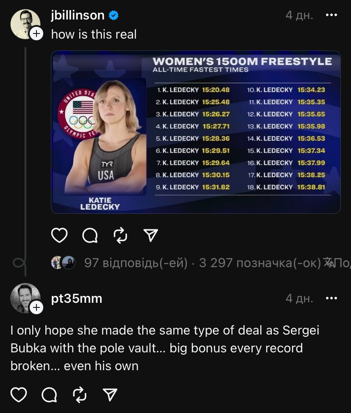Tap the translate icon next to likes
Viewport: 351px width, 413px height.
(x=329, y=262)
